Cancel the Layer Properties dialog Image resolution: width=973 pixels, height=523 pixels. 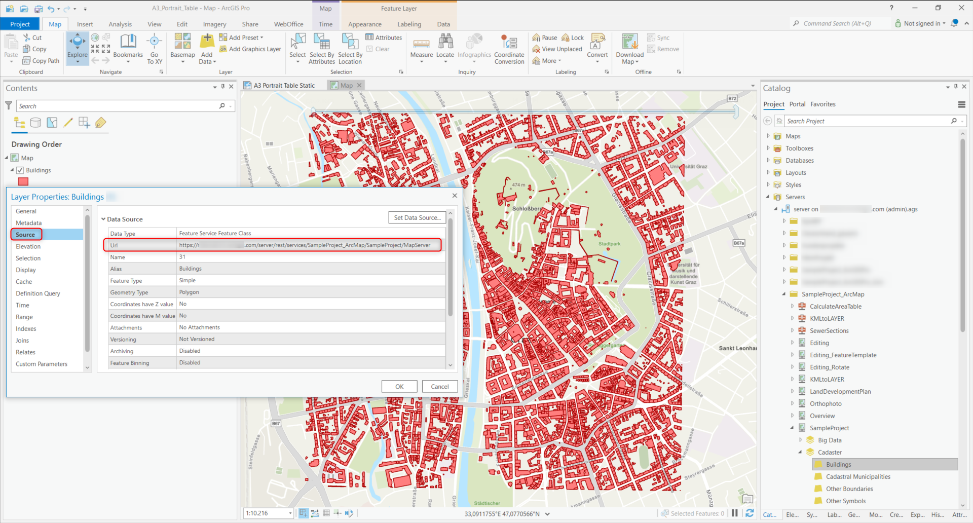(x=439, y=386)
